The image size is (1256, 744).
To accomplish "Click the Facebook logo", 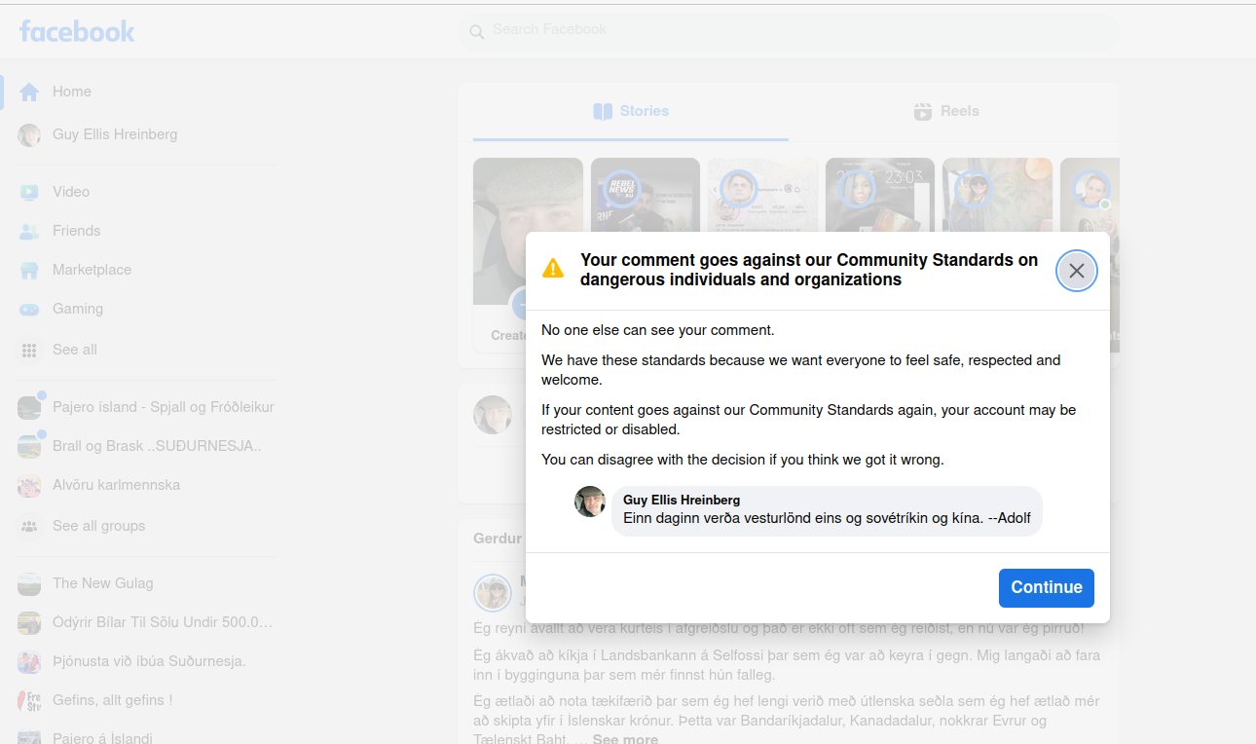I will [x=77, y=31].
